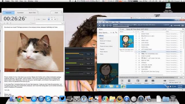Viewport: 185px width, 104px height.
Task: Expand the Sony Xperia device entry
Action: [x=98, y=33]
